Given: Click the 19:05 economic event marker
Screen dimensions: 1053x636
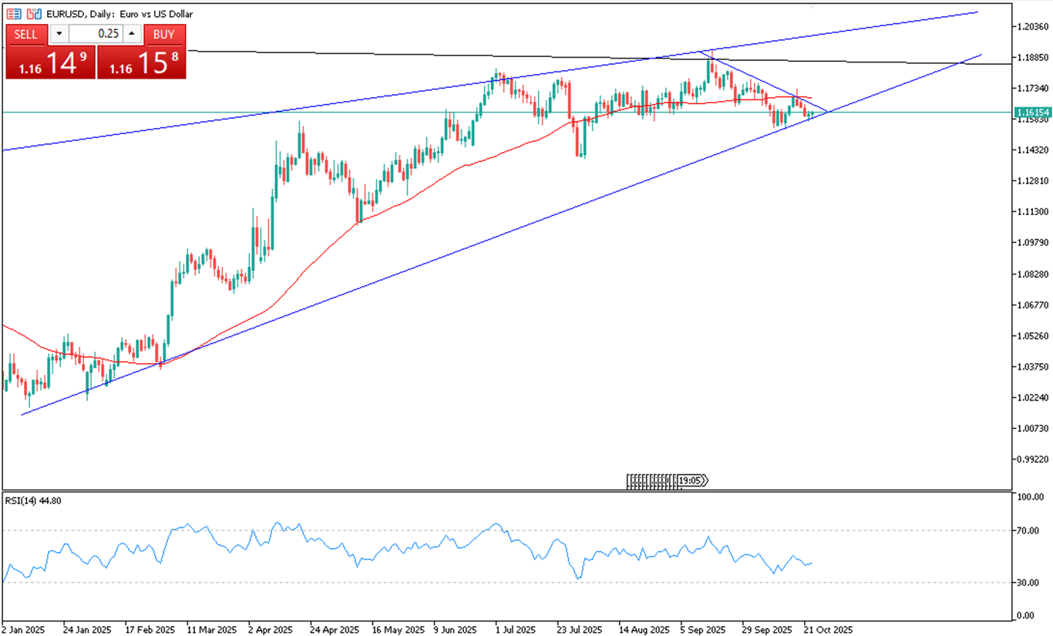Looking at the screenshot, I should (x=691, y=481).
